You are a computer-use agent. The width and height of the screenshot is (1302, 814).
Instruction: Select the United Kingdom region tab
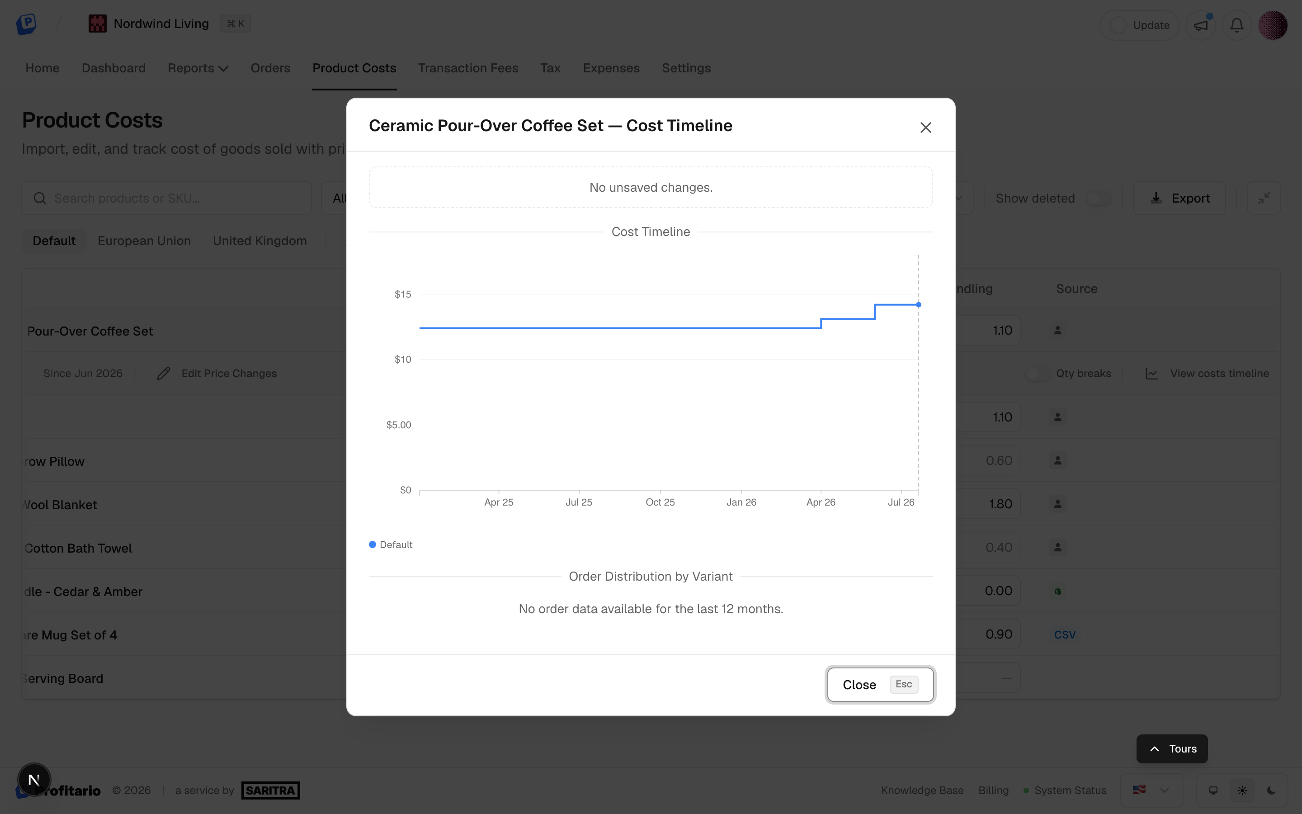(x=260, y=241)
